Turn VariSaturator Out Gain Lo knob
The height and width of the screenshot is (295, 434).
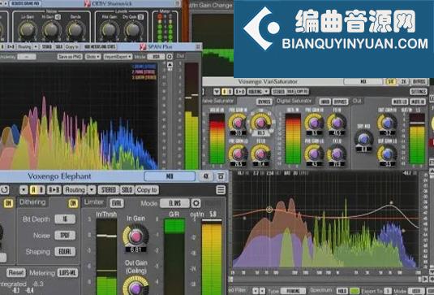click(387, 154)
